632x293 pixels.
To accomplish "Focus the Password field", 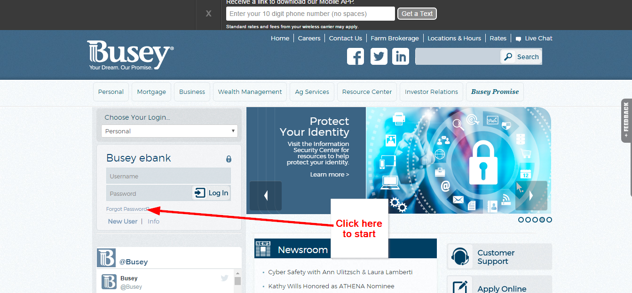I will pos(149,193).
